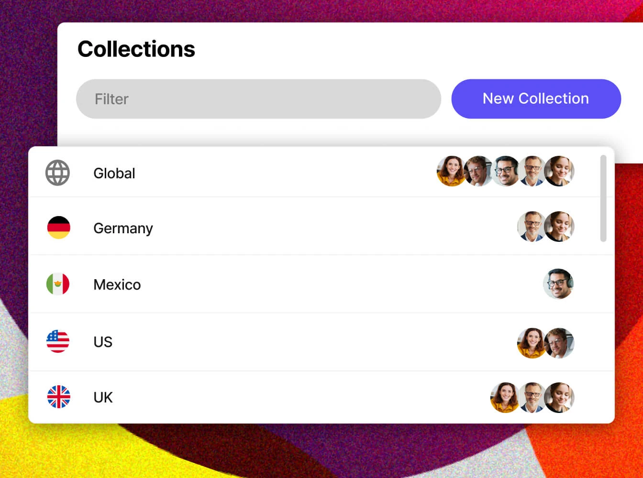Open the Germany collection entry

coord(123,228)
